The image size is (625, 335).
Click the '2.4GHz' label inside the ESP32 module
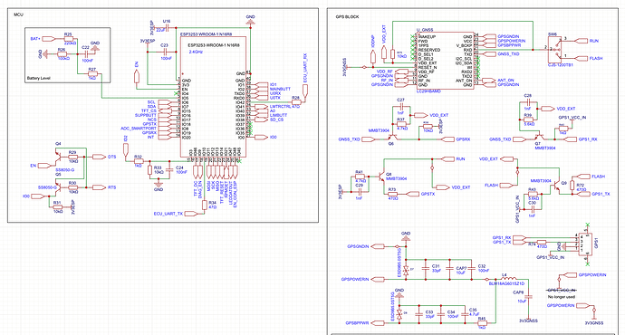196,52
